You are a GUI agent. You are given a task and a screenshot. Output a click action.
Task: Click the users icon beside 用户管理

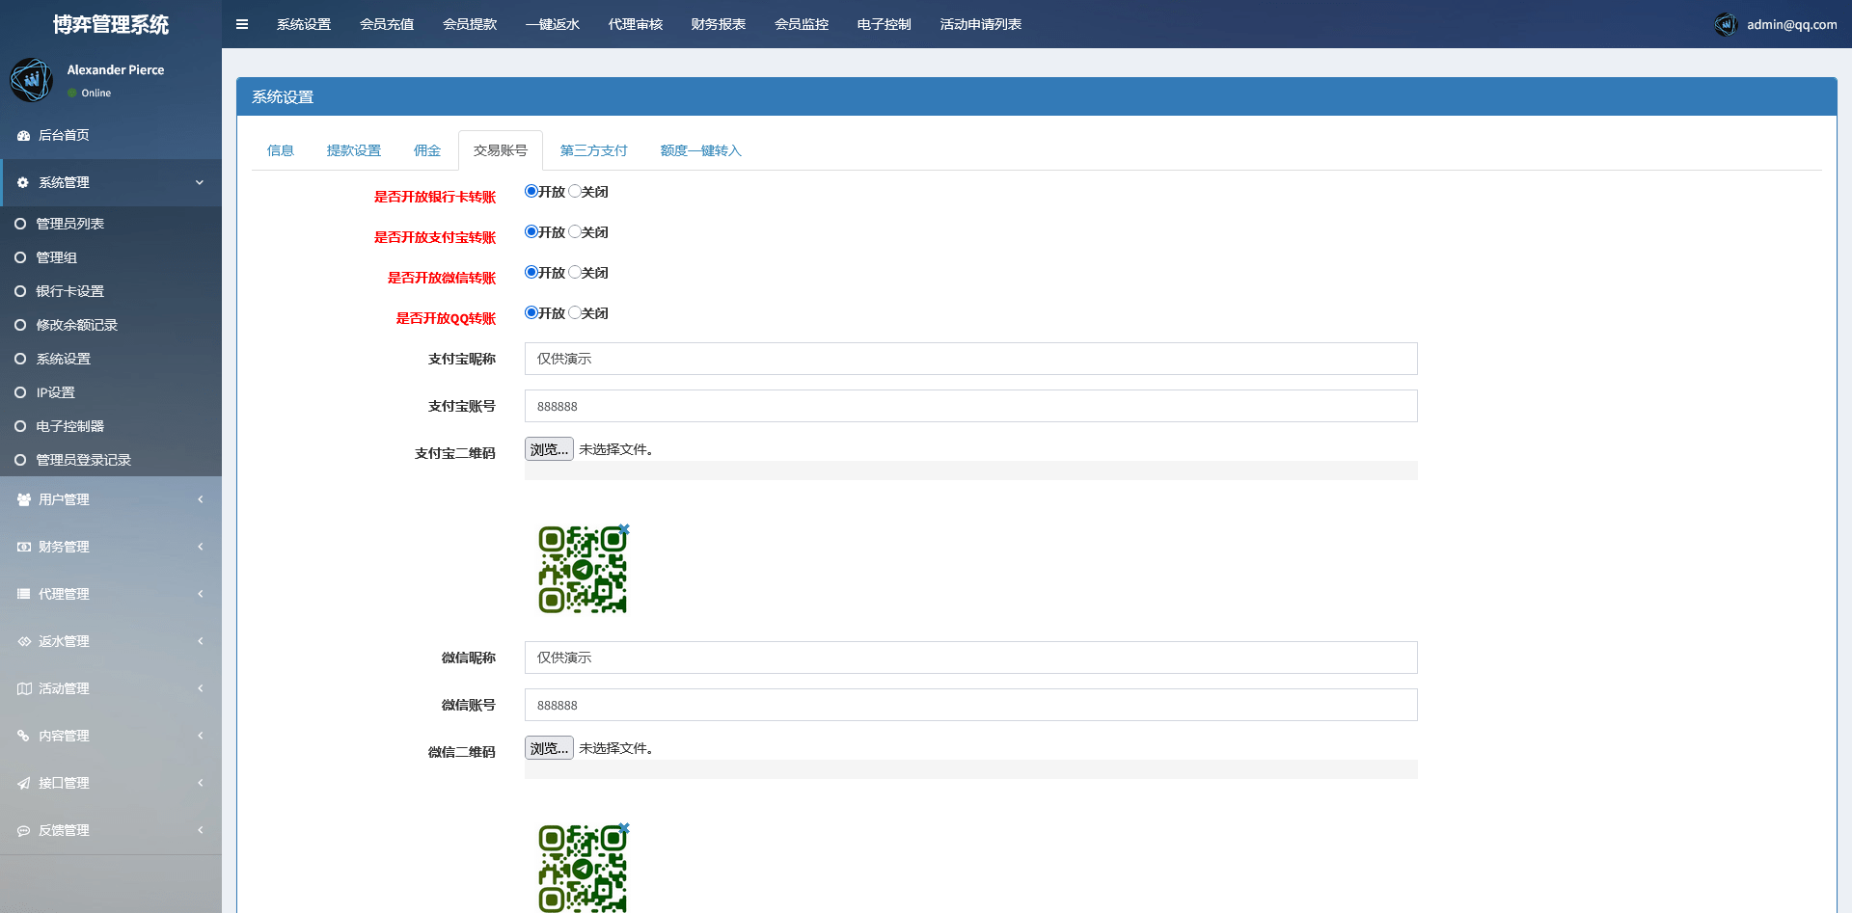[x=24, y=499]
